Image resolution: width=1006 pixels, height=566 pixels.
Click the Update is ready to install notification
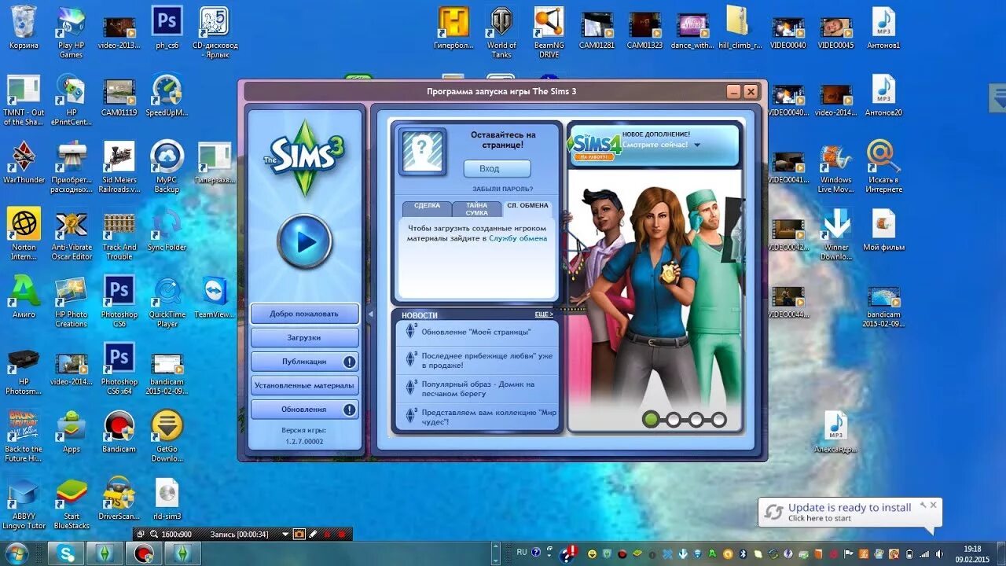tap(849, 512)
